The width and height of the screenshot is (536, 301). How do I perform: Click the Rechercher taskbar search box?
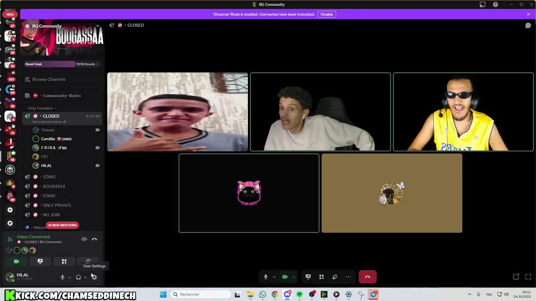tap(201, 294)
